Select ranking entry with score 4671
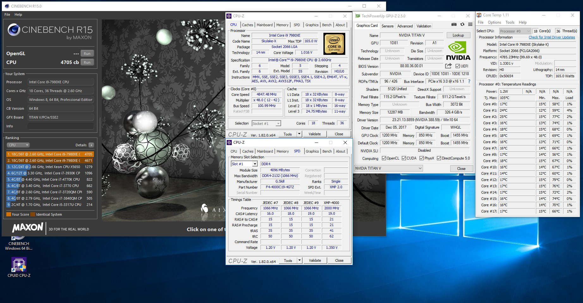Screen dimensions: 583x303 [50, 160]
